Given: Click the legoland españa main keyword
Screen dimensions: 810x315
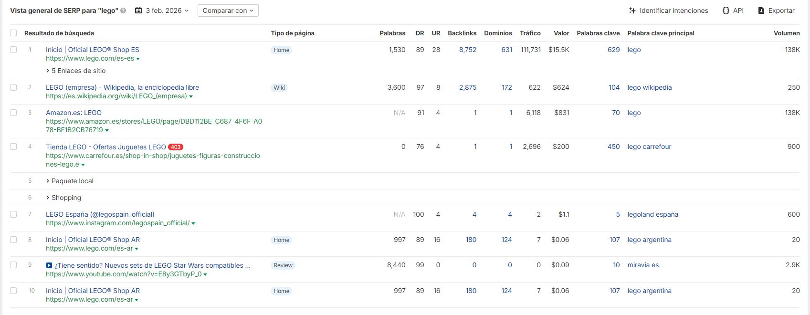Looking at the screenshot, I should click(653, 214).
